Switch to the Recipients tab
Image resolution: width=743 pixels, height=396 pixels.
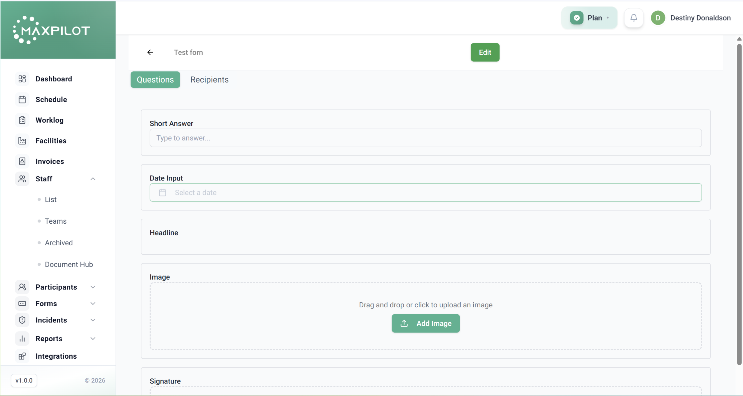coord(209,80)
